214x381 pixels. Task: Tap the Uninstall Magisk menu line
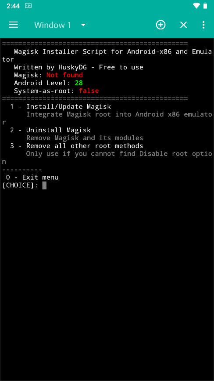pyautogui.click(x=50, y=130)
